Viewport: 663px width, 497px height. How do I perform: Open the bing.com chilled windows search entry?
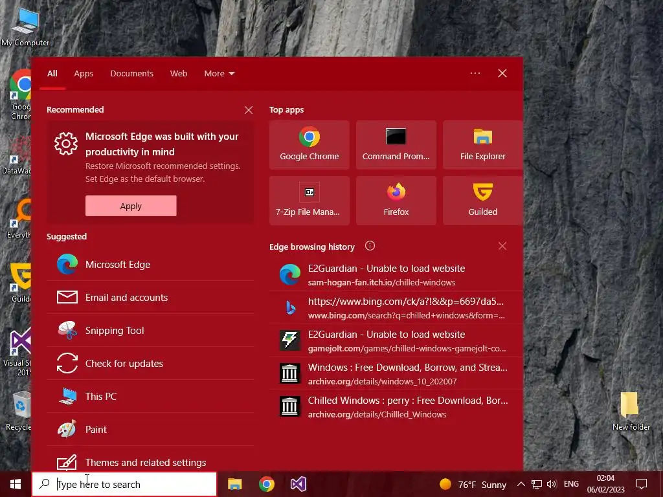pyautogui.click(x=396, y=307)
